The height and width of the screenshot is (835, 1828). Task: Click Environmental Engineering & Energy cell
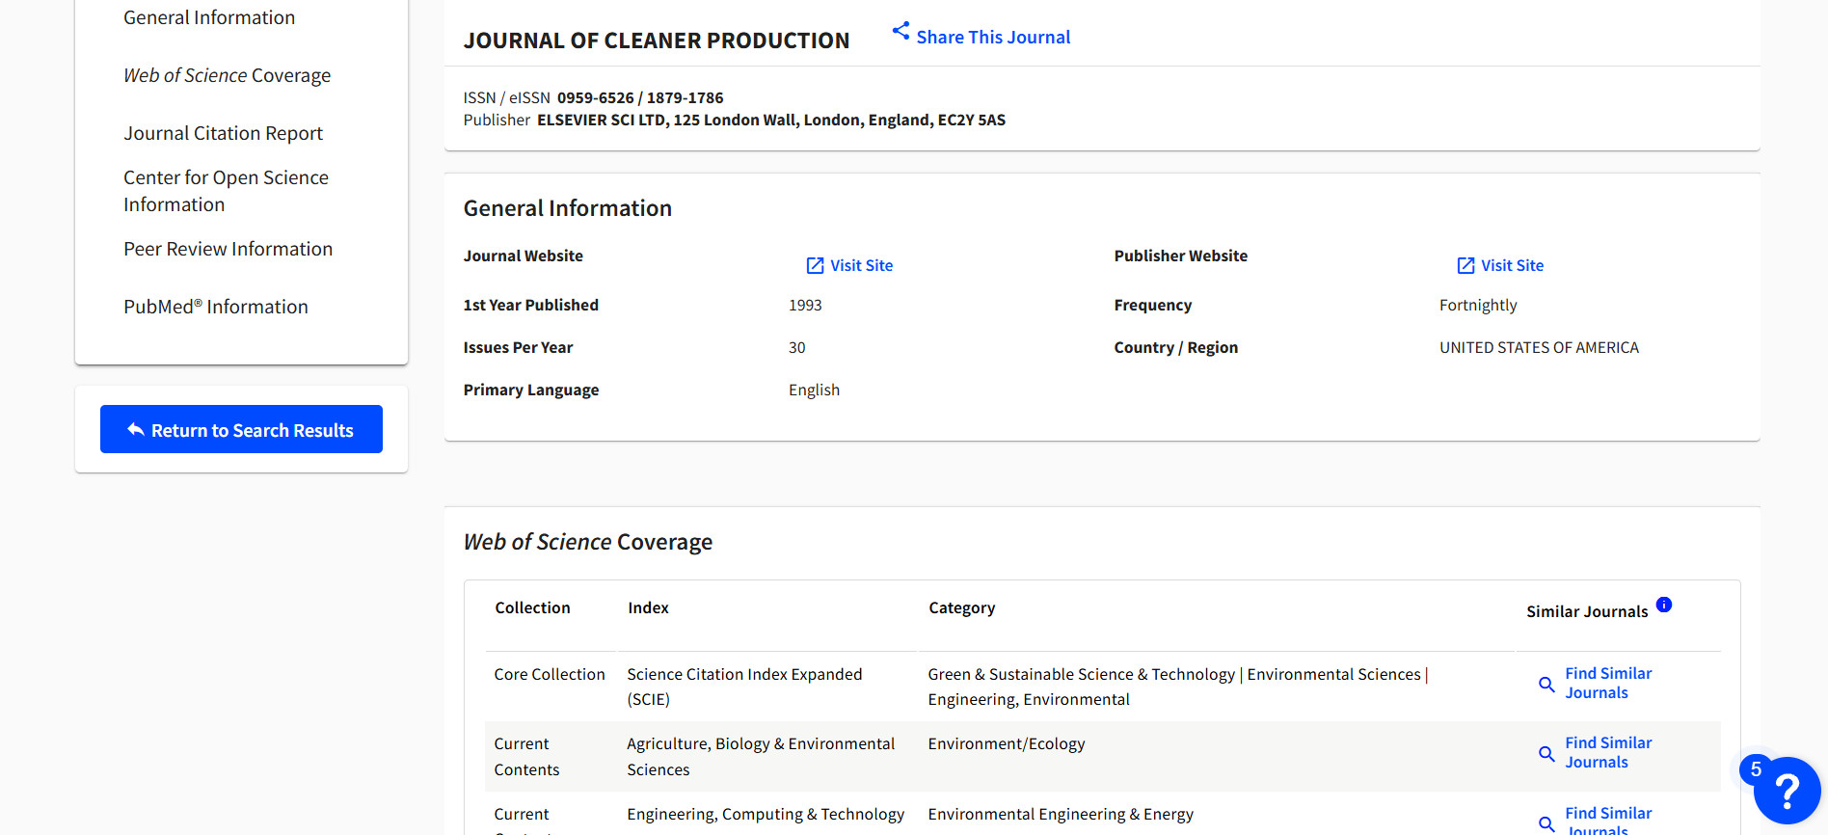pos(1061,814)
